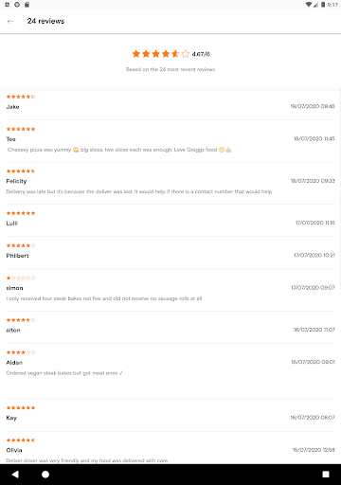Open Felicity's late delivery review
341x485 pixels.
pos(139,191)
